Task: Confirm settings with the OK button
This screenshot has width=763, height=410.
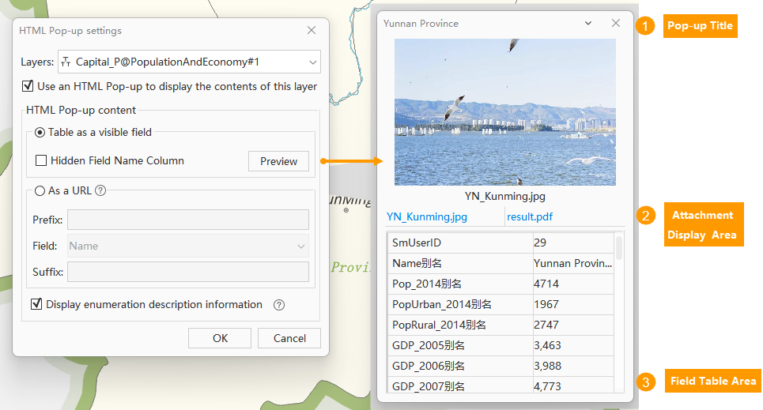Action: click(220, 338)
